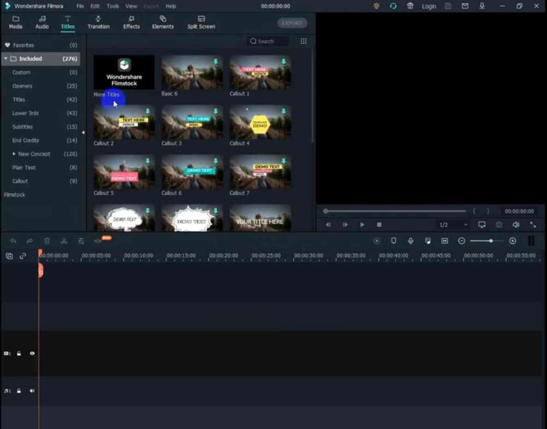The width and height of the screenshot is (547, 429).
Task: Collapse the Included folder
Action: tap(6, 59)
